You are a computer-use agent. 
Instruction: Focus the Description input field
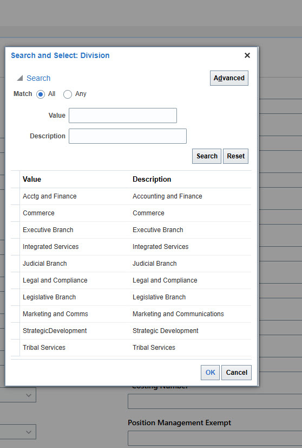128,136
